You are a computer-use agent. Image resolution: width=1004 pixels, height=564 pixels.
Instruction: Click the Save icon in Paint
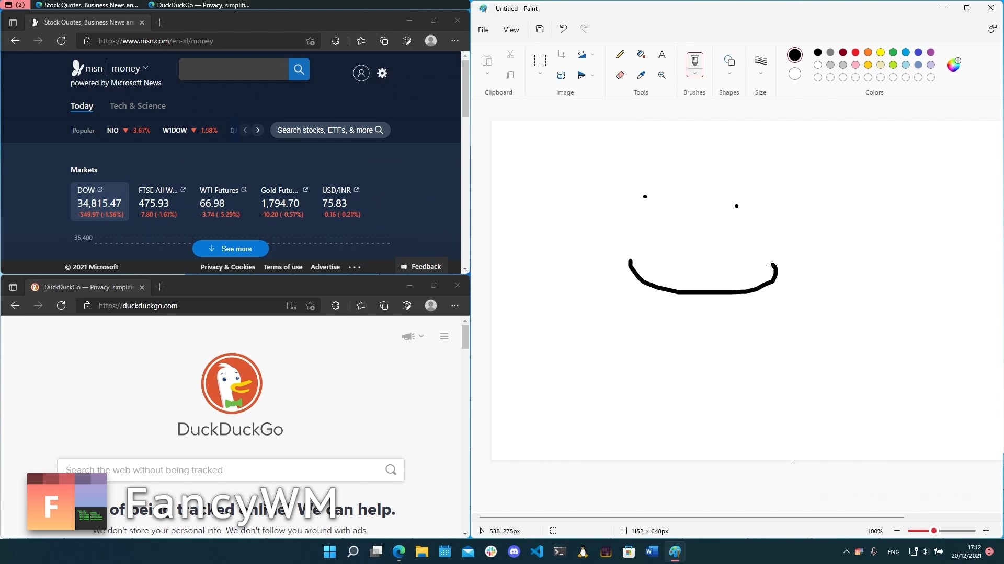(540, 29)
